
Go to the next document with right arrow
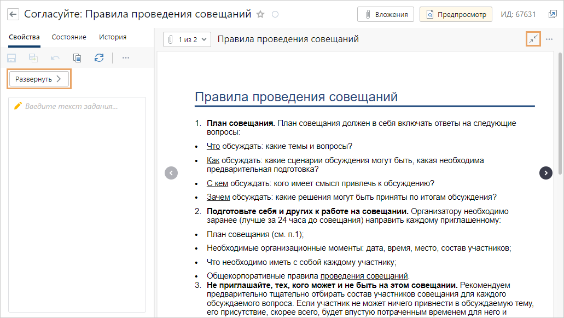click(x=545, y=173)
